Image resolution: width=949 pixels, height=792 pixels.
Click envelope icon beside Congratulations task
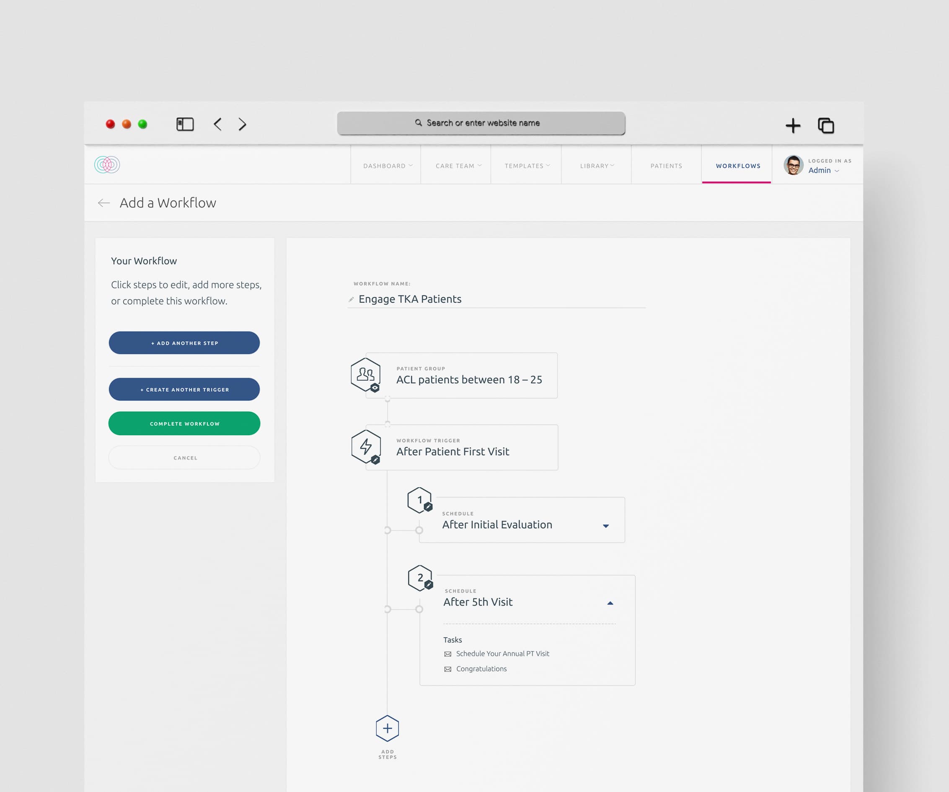(x=448, y=670)
